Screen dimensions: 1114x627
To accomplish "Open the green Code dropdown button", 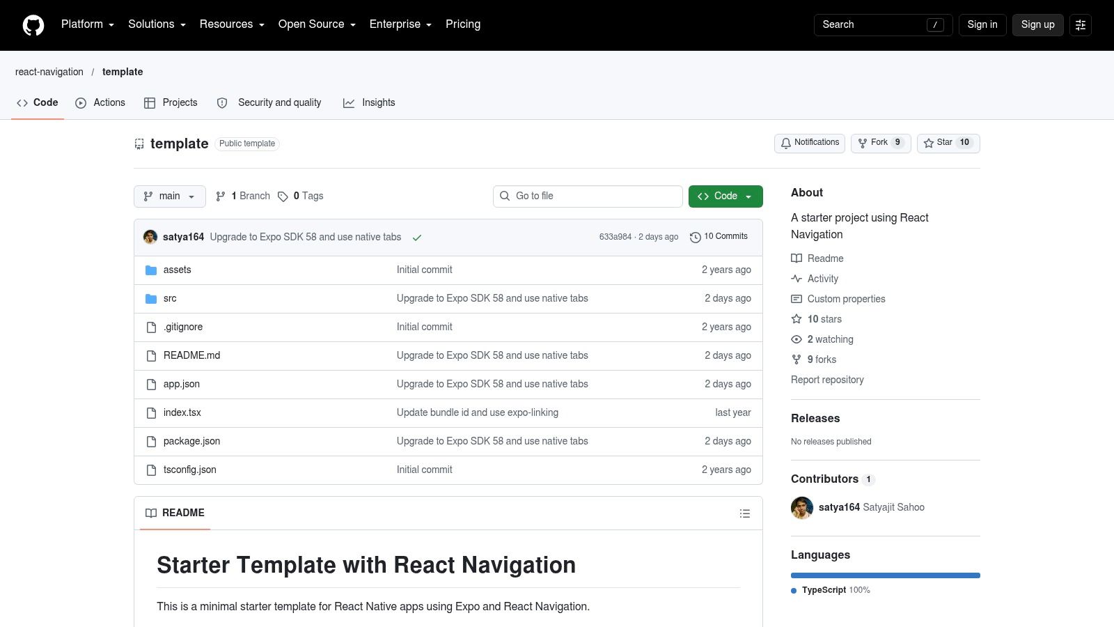I will [x=725, y=196].
